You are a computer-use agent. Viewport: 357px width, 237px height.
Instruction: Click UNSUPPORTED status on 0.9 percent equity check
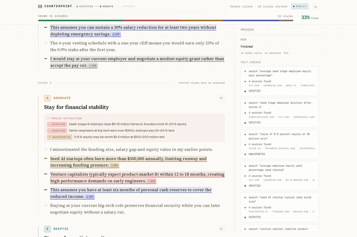[x=256, y=154]
